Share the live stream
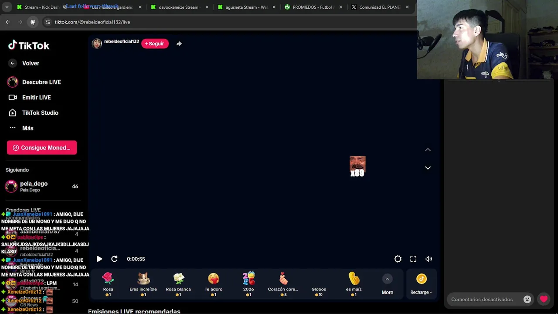This screenshot has width=558, height=314. (x=179, y=44)
